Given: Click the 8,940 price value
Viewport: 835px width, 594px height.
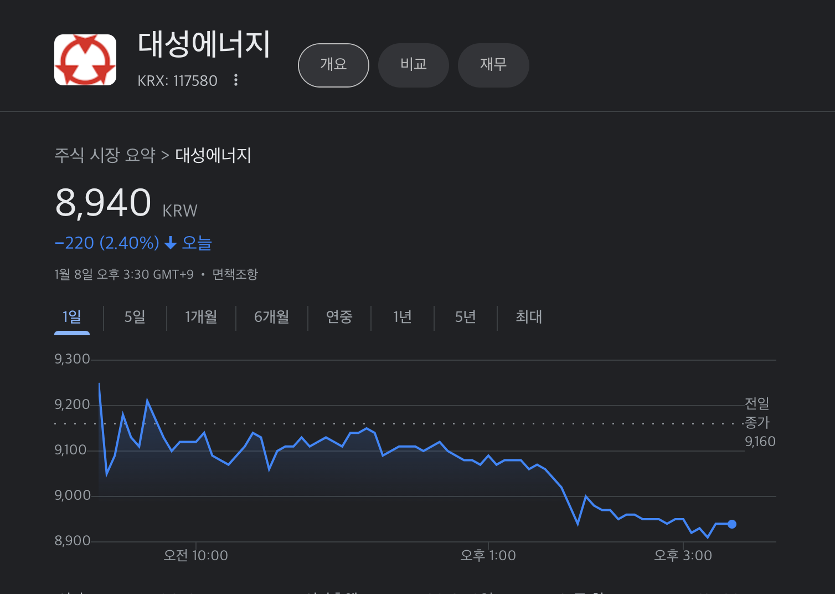Looking at the screenshot, I should 103,203.
